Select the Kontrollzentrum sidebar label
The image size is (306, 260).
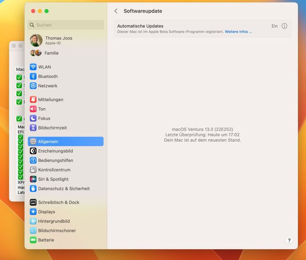pyautogui.click(x=54, y=169)
